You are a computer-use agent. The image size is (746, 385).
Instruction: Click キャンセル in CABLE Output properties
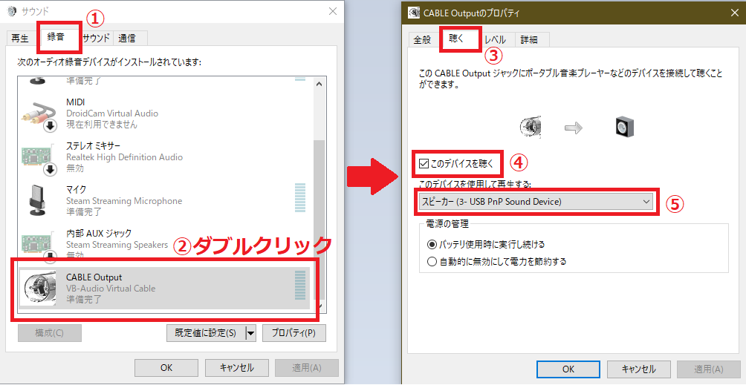coord(639,369)
